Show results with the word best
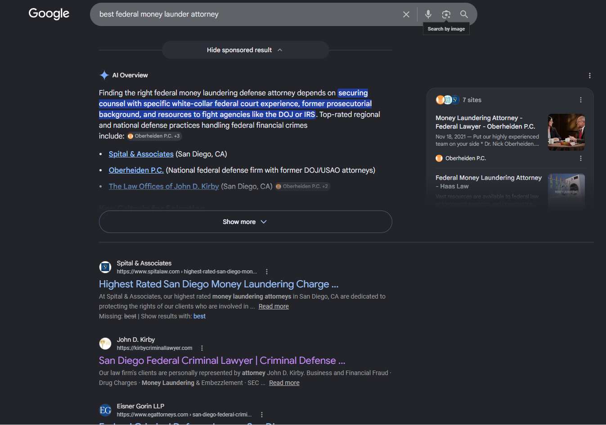This screenshot has width=606, height=425. (x=199, y=316)
